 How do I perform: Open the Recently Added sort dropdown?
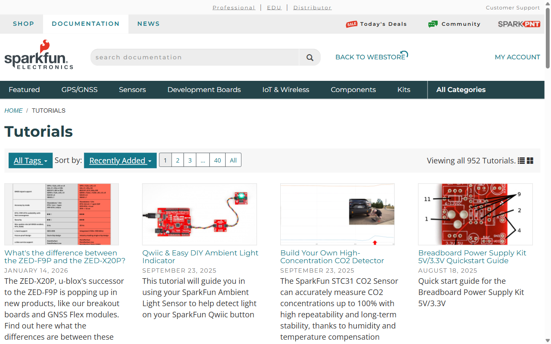tap(120, 160)
